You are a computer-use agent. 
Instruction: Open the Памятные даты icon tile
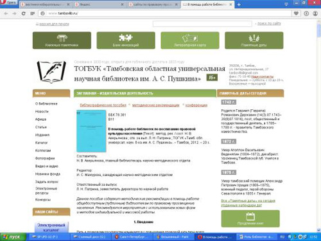(x=254, y=40)
